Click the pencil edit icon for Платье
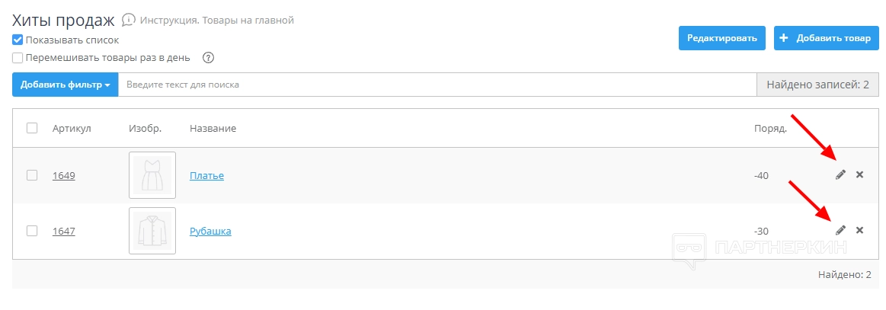Image resolution: width=886 pixels, height=310 pixels. click(840, 175)
